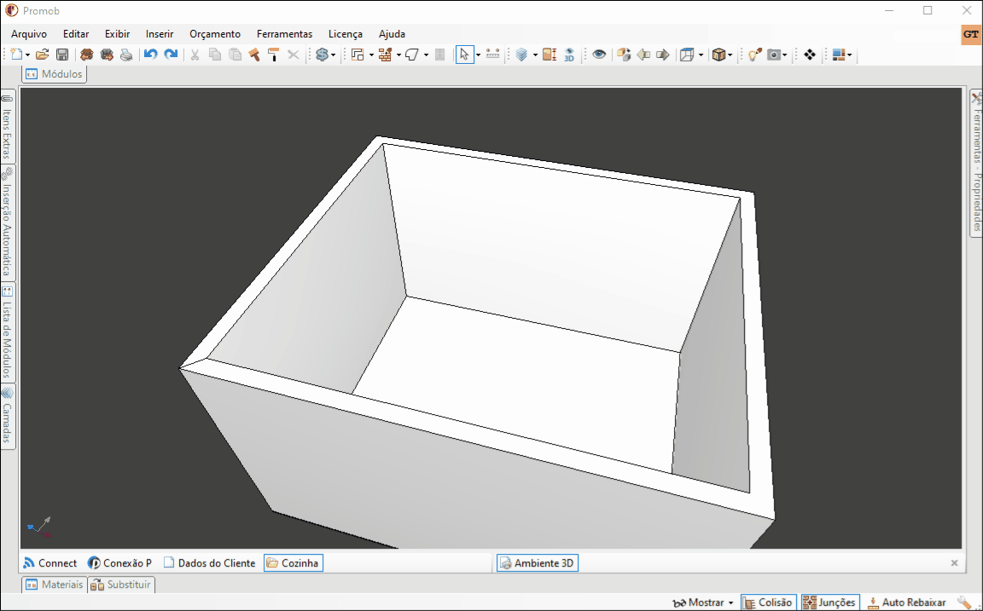Click the wooden box render style icon
983x611 pixels.
pos(718,55)
